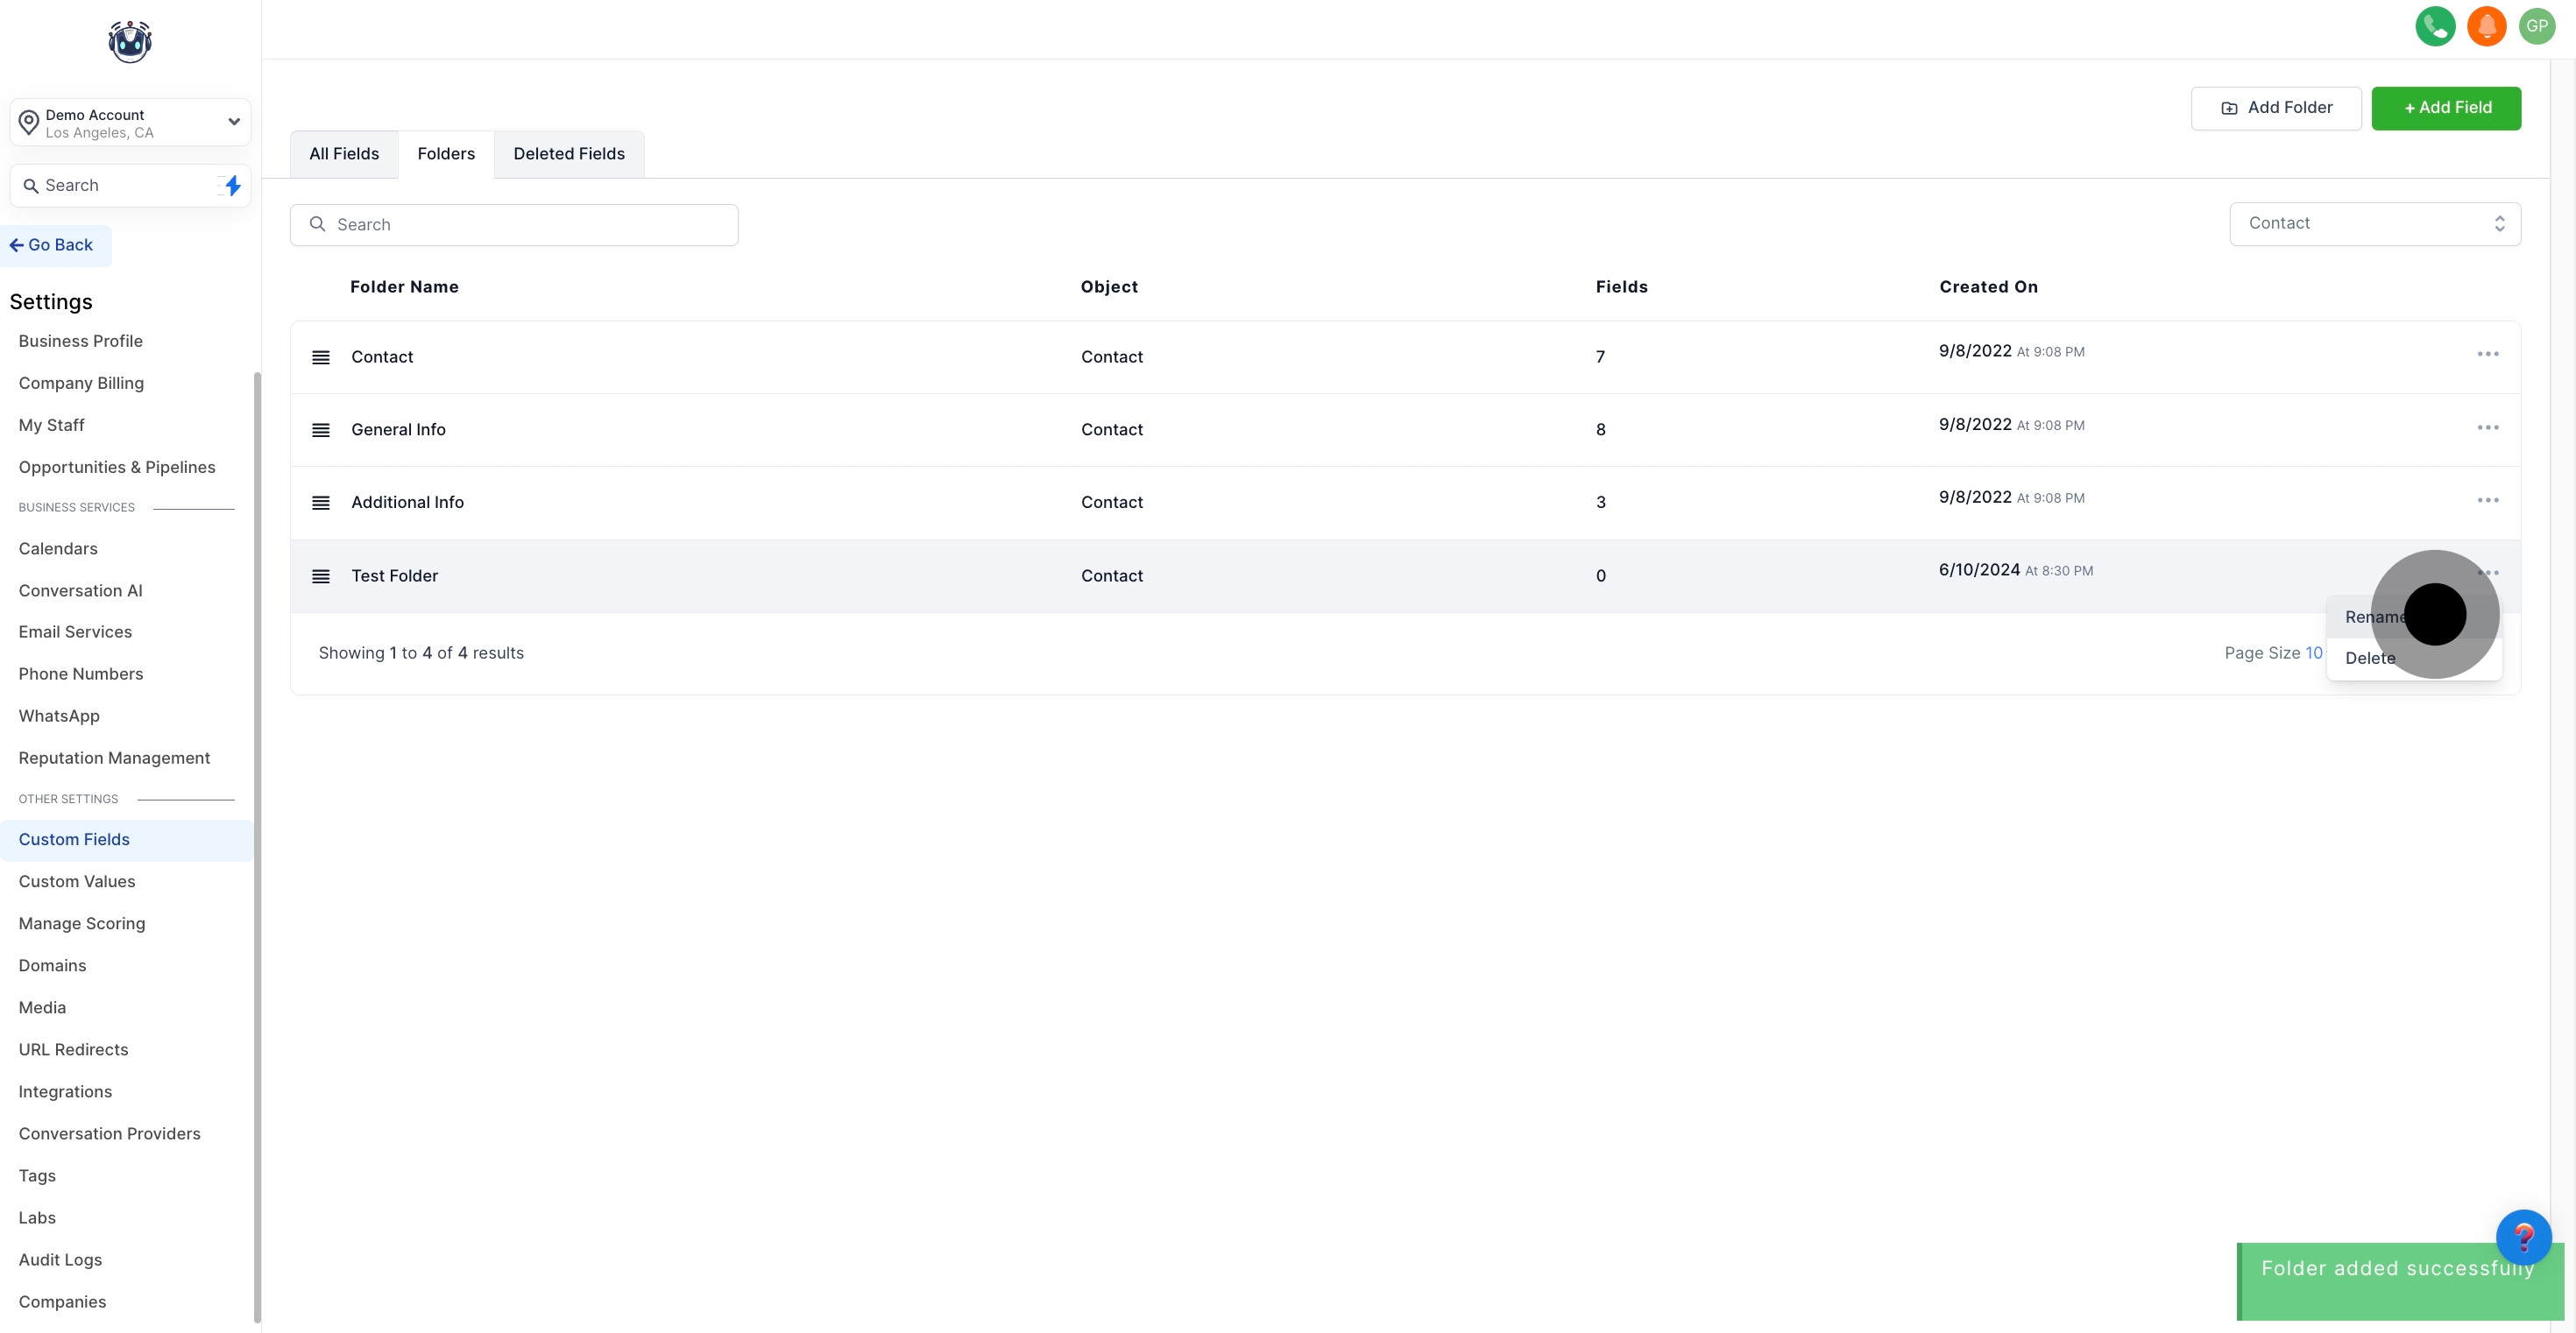Viewport: 2576px width, 1333px height.
Task: Open the blue help question mark bubble
Action: pyautogui.click(x=2523, y=1237)
